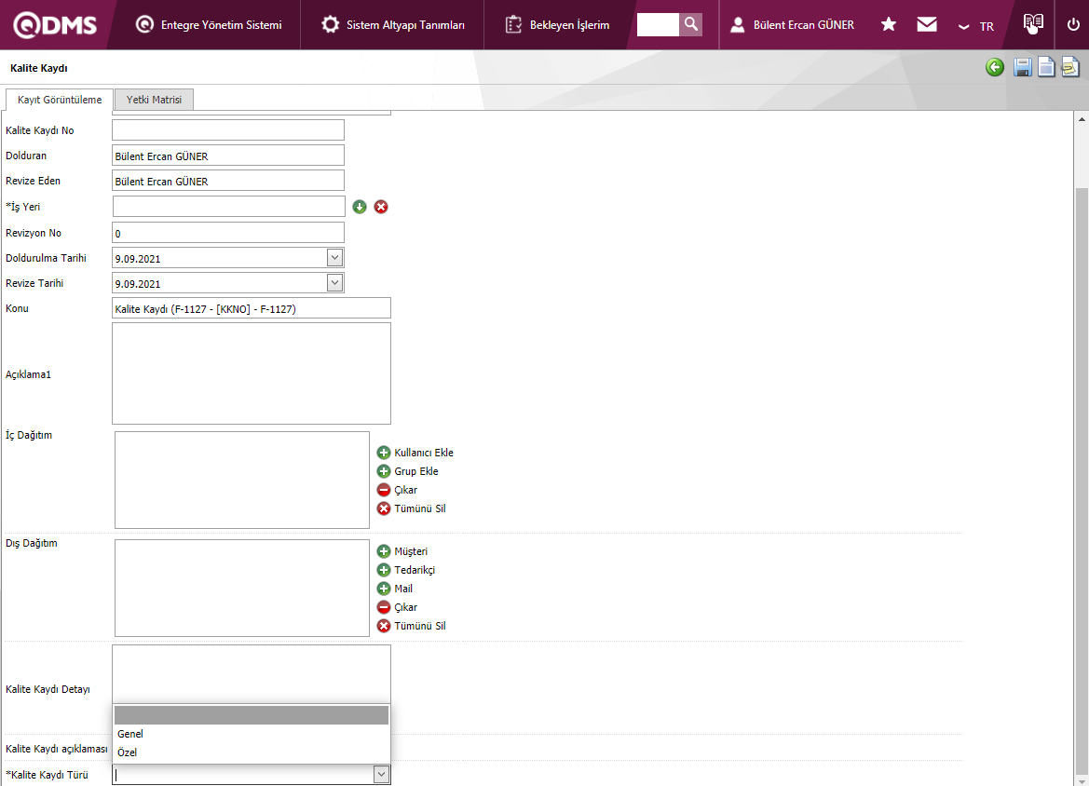Open the TR language selector

click(x=977, y=26)
